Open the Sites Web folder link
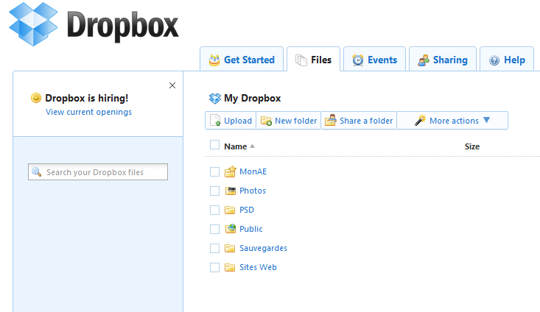The height and width of the screenshot is (312, 540). [x=258, y=267]
